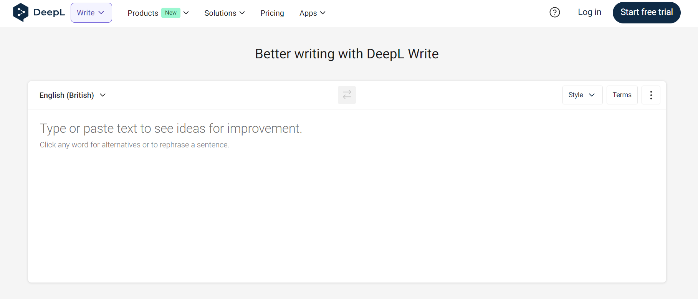Click the green New badge beside Products
Screen dimensions: 698x299
pyautogui.click(x=171, y=13)
